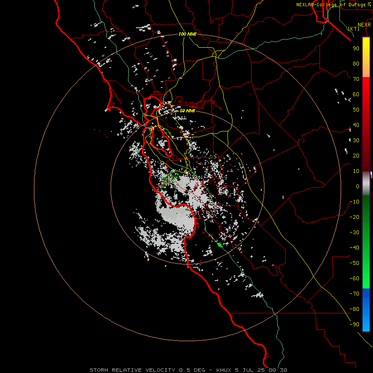
Task: Click the "-90" scale value
Action: pyautogui.click(x=354, y=325)
